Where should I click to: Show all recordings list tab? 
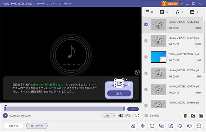149,12
